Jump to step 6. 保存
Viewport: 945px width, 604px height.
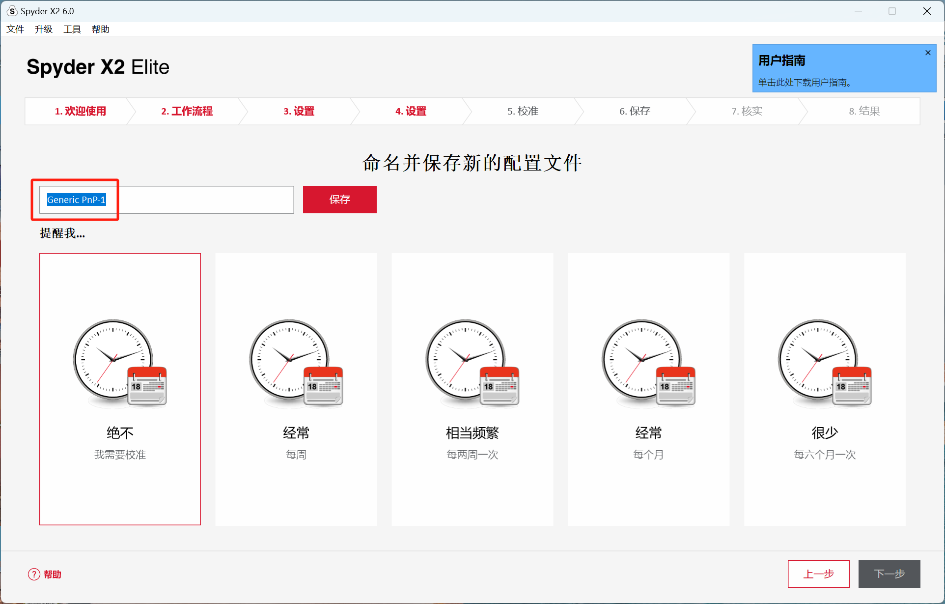pyautogui.click(x=635, y=111)
